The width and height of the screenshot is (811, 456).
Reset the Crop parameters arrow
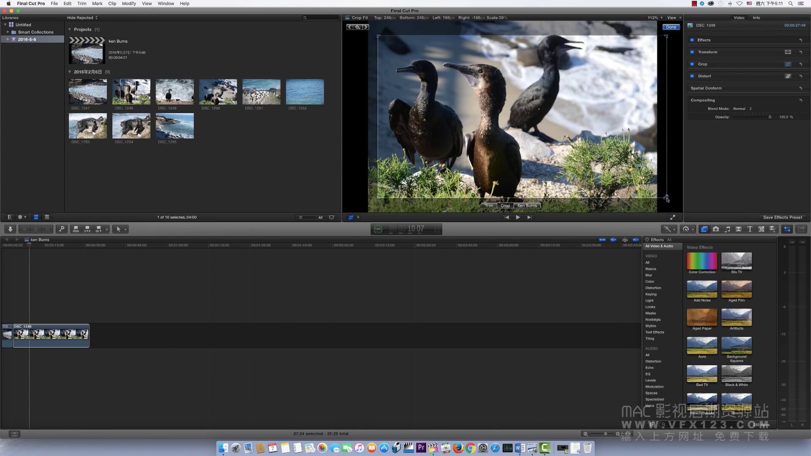click(800, 64)
